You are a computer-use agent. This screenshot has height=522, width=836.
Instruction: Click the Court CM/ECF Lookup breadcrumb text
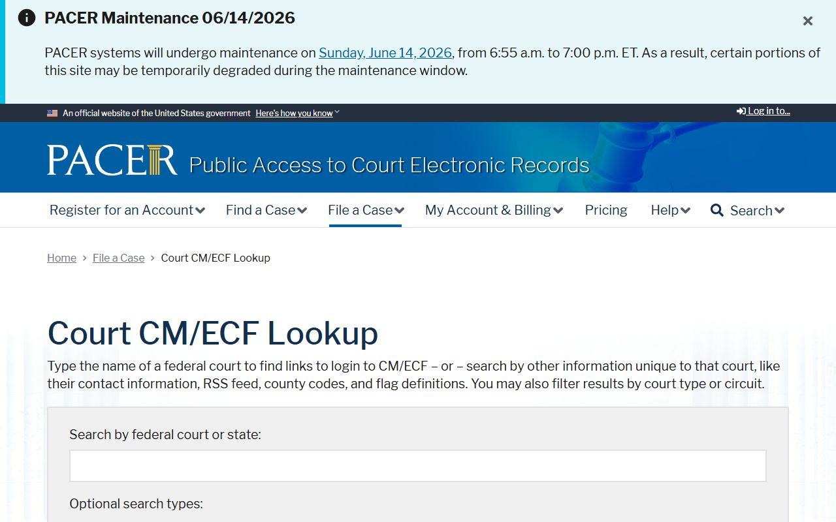[x=216, y=258]
